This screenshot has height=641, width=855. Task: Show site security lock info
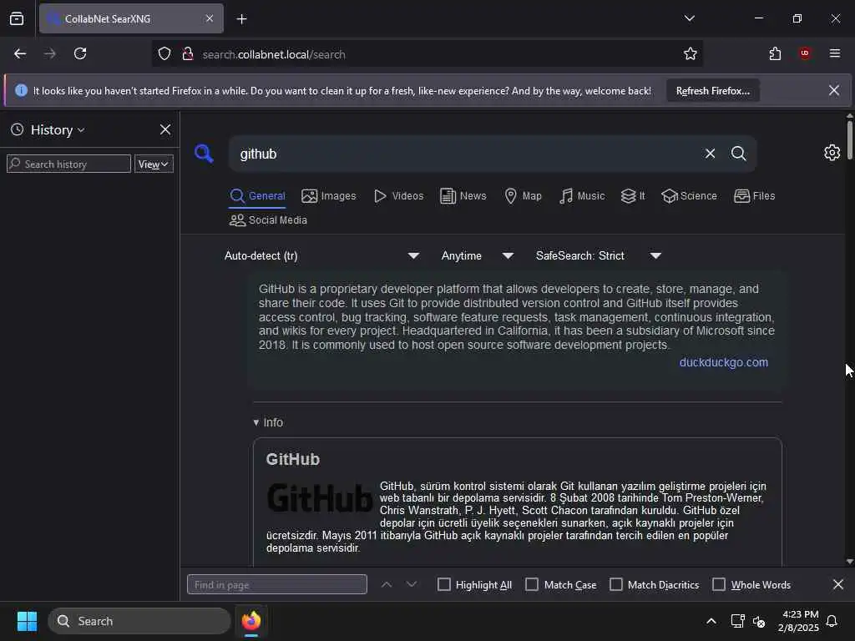tap(188, 54)
